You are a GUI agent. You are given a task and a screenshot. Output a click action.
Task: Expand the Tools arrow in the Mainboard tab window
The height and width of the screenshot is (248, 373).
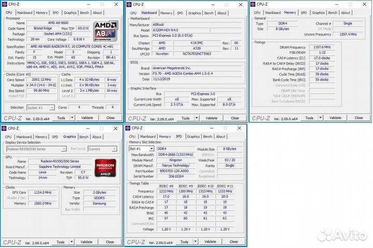coord(196,118)
